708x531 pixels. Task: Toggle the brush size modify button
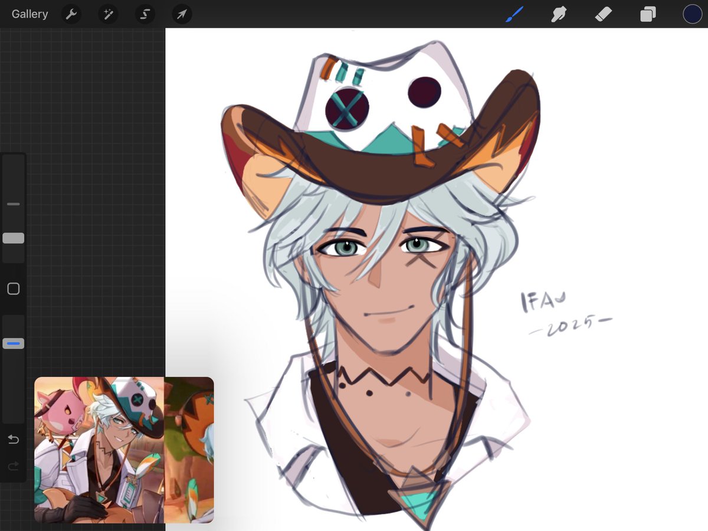click(x=13, y=289)
